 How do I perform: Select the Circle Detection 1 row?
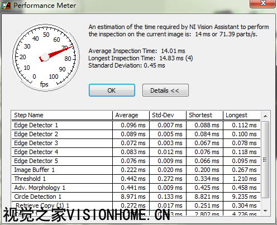coord(136,197)
